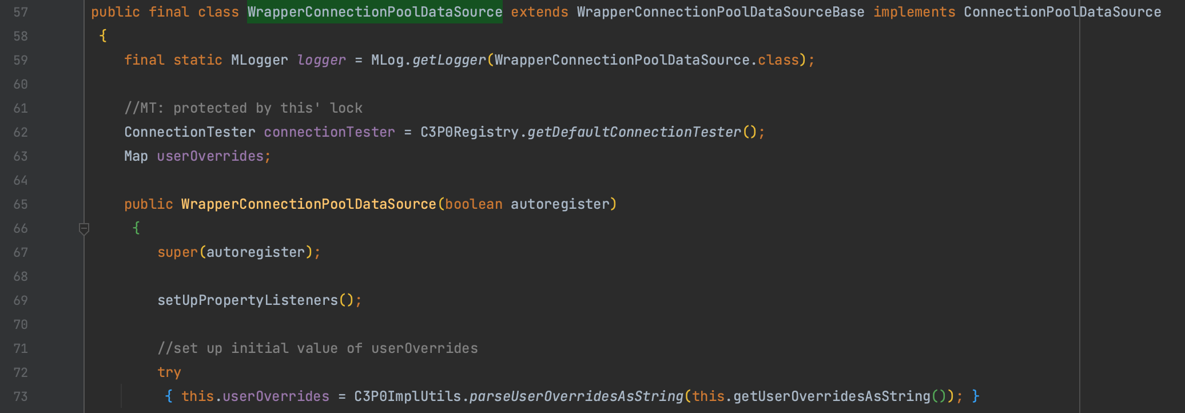
Task: Click the 'class' keyword in .class on line 59
Action: tap(778, 60)
